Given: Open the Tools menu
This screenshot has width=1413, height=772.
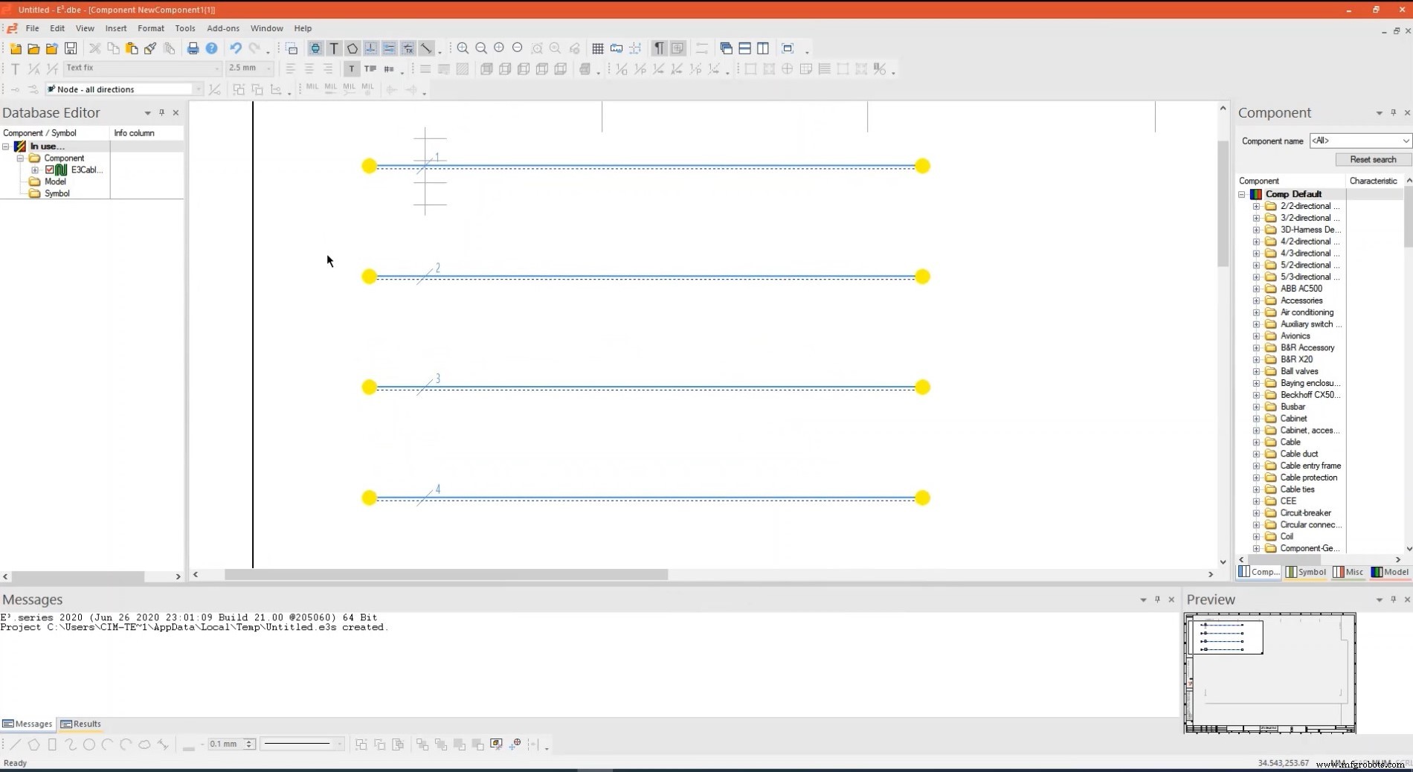Looking at the screenshot, I should [x=185, y=28].
